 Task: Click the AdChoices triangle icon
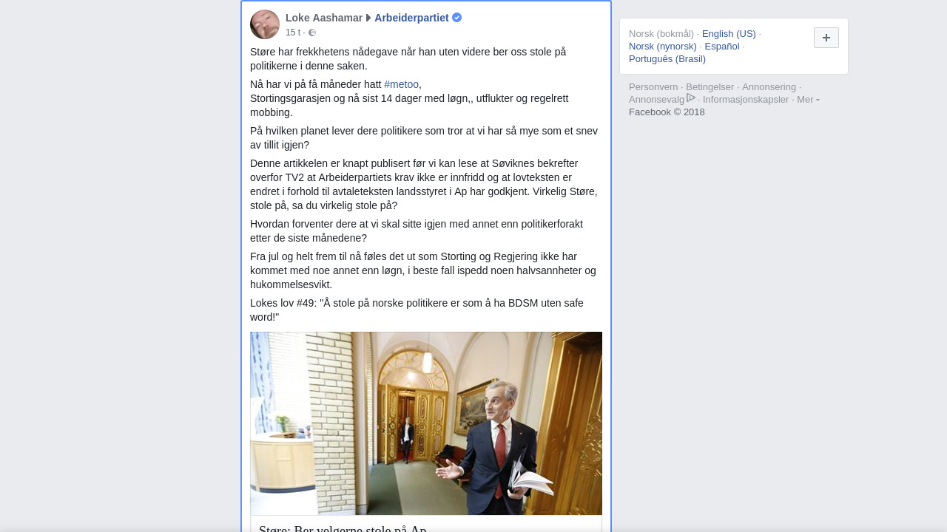691,98
